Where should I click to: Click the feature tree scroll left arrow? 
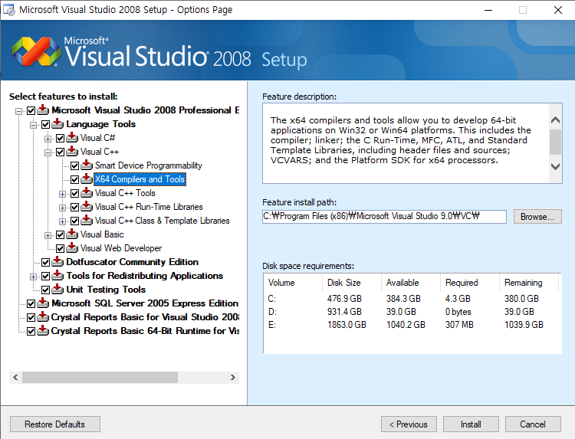(15, 377)
